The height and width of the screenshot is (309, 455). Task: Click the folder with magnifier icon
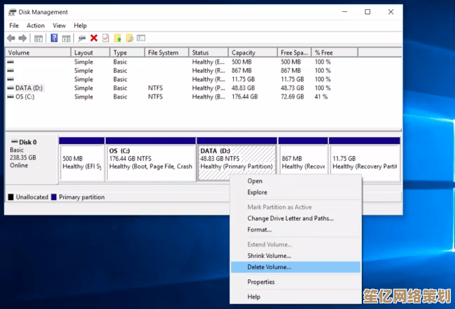point(129,38)
